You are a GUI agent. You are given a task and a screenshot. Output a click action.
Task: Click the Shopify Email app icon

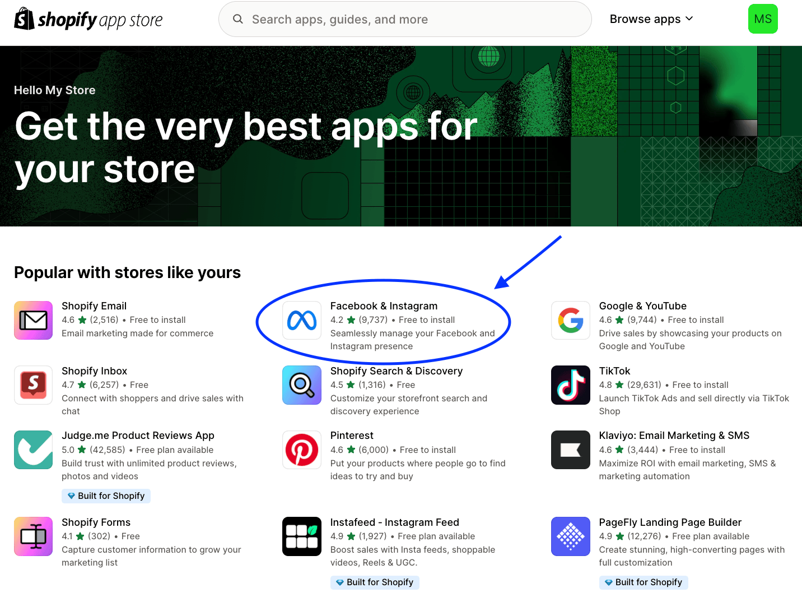[x=34, y=321]
